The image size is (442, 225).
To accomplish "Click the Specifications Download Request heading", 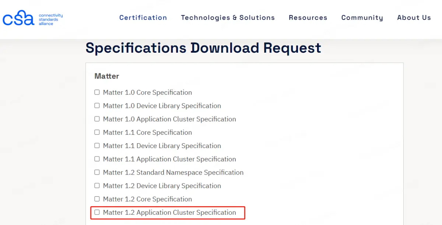I will pos(203,48).
